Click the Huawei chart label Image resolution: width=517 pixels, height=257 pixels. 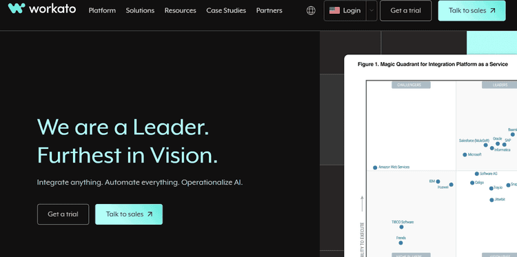[x=443, y=187]
